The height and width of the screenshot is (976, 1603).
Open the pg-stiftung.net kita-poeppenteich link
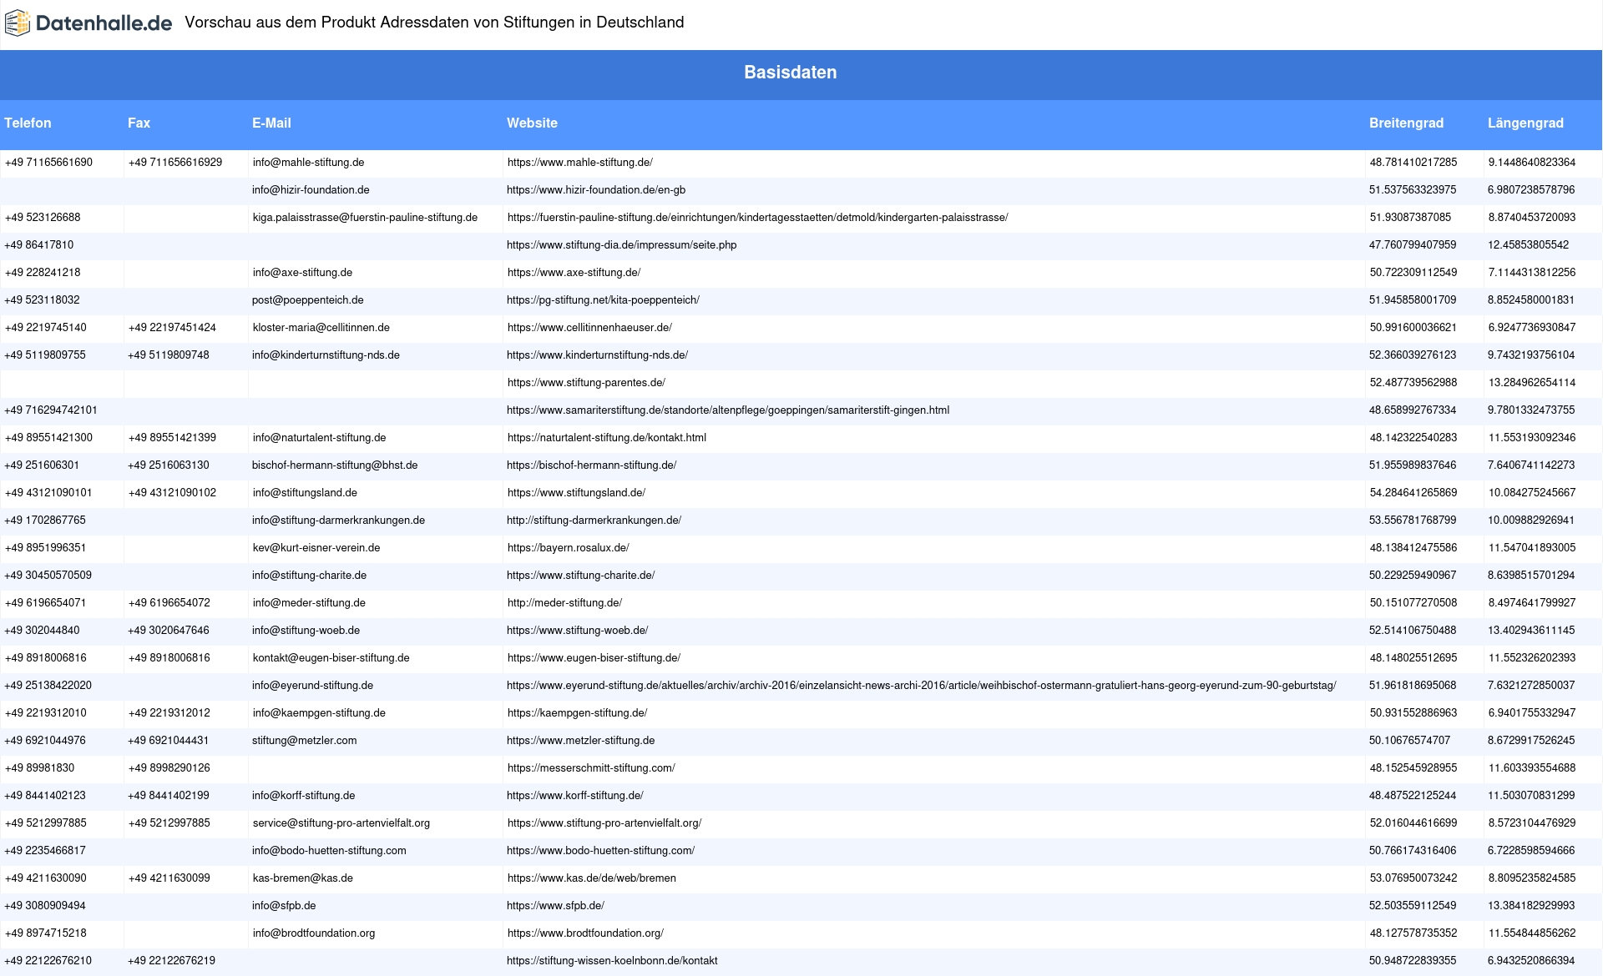[x=603, y=300]
